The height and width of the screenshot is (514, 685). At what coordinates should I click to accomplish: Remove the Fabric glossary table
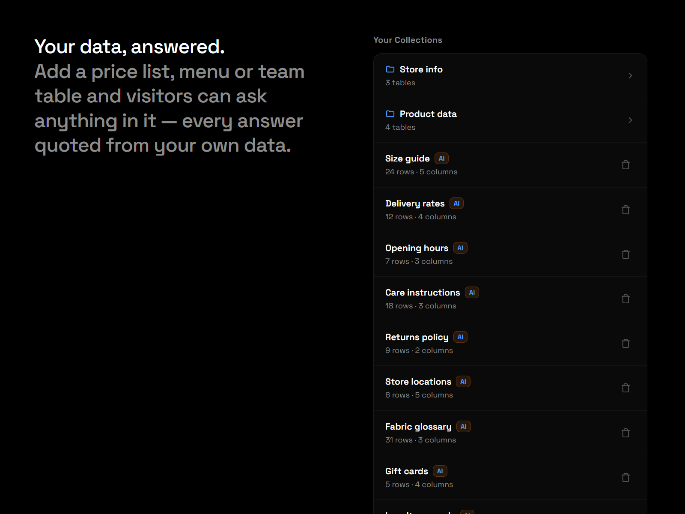point(625,433)
